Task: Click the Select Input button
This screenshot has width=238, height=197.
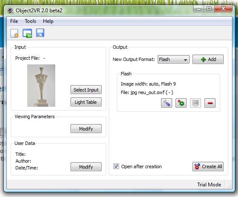Action: tap(86, 90)
